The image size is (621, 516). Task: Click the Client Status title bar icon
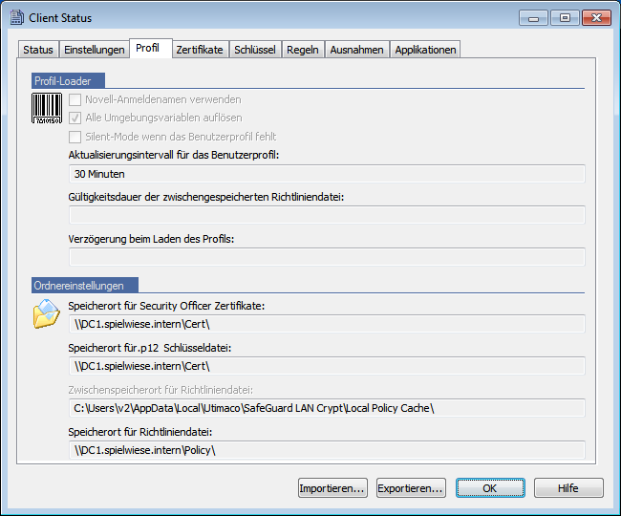[15, 17]
